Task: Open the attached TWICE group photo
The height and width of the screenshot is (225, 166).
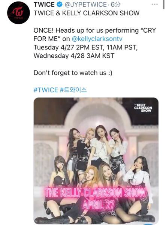Action: [96, 160]
